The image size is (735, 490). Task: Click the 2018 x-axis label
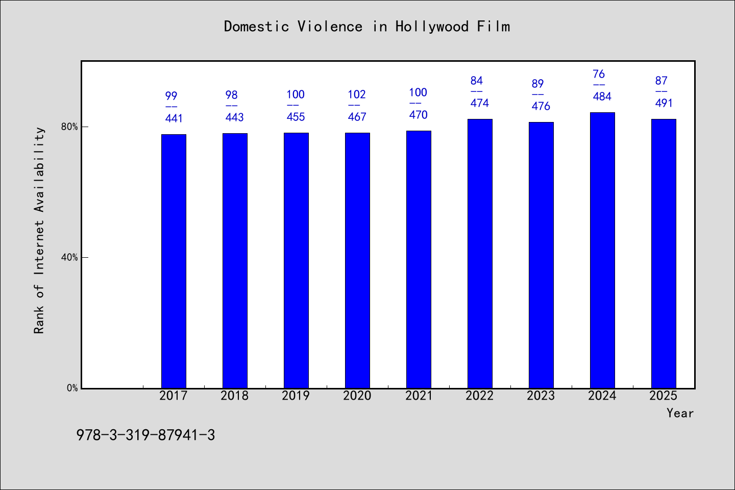click(235, 396)
